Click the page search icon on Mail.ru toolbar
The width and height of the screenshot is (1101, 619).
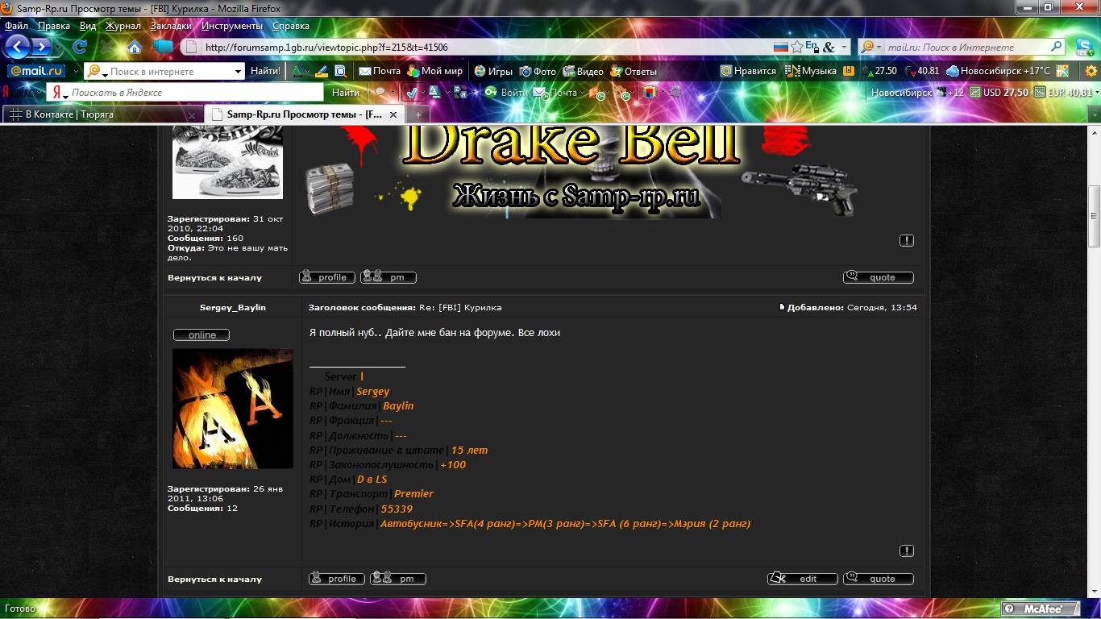click(340, 71)
